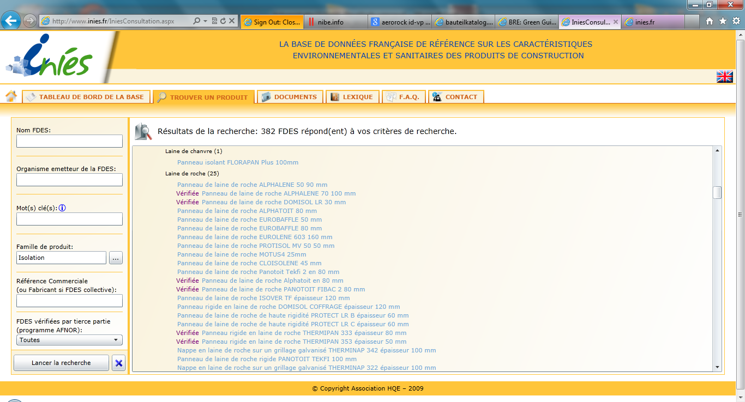Viewport: 745px width, 402px height.
Task: Open Trouver un produit menu
Action: click(203, 98)
